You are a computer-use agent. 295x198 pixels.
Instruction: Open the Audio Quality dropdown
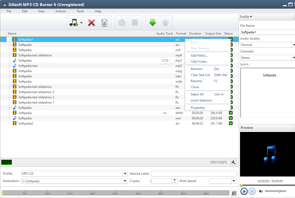(x=293, y=45)
